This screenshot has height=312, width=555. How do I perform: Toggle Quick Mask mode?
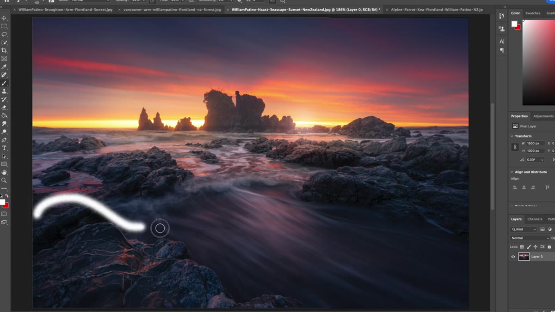click(4, 214)
